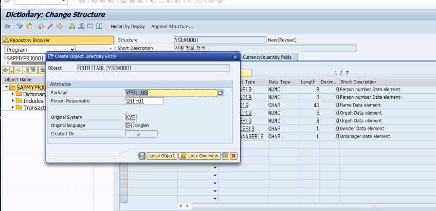Click the orange flag icon in dialog footer
The image size is (436, 211).
pos(225,156)
